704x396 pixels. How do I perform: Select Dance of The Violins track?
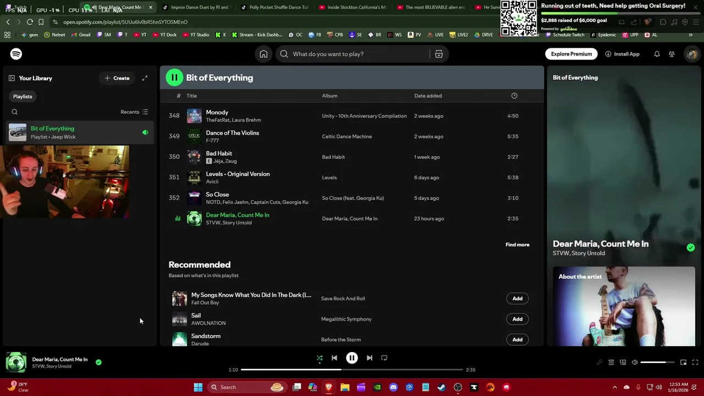352,136
